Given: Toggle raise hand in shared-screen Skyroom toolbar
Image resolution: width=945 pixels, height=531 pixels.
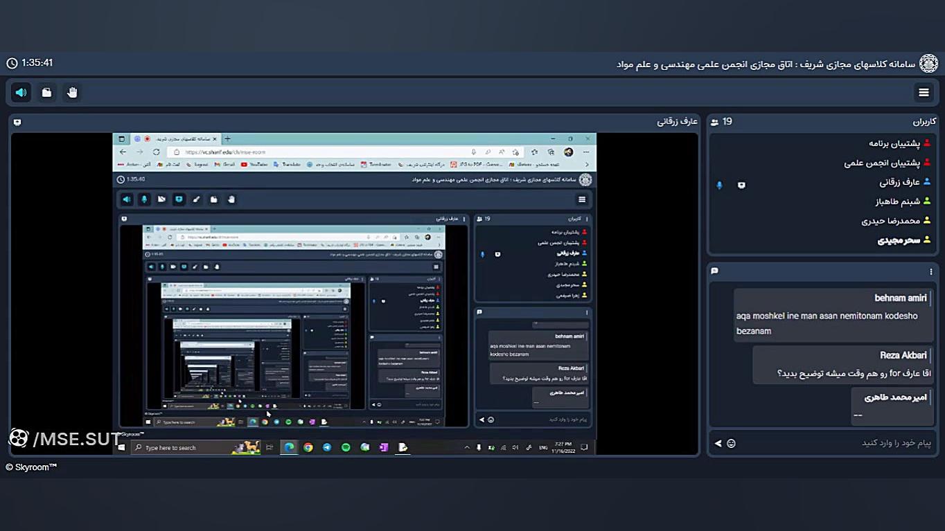Looking at the screenshot, I should (x=231, y=199).
